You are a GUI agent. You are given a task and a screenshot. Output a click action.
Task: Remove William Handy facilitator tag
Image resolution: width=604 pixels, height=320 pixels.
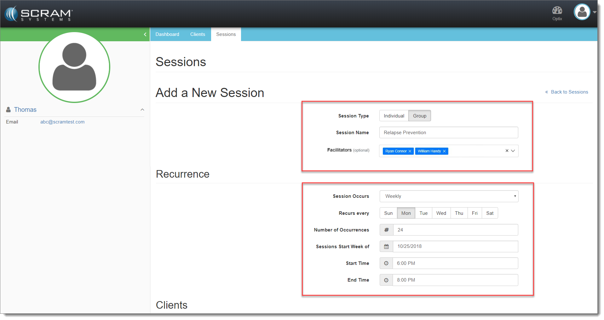click(444, 151)
